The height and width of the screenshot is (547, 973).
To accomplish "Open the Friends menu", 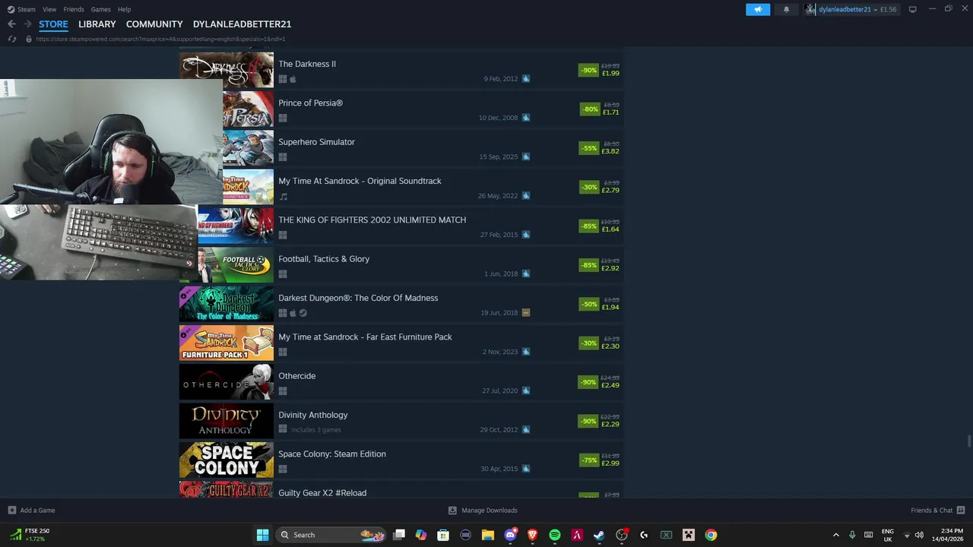I will pyautogui.click(x=74, y=9).
